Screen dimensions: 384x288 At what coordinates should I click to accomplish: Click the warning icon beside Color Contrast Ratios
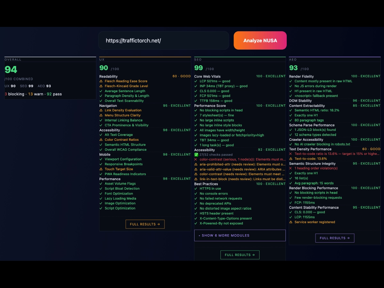click(x=101, y=140)
